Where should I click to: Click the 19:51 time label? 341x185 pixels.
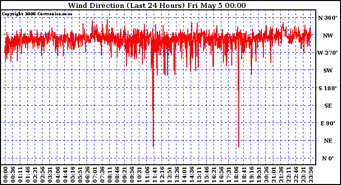[x=258, y=175]
